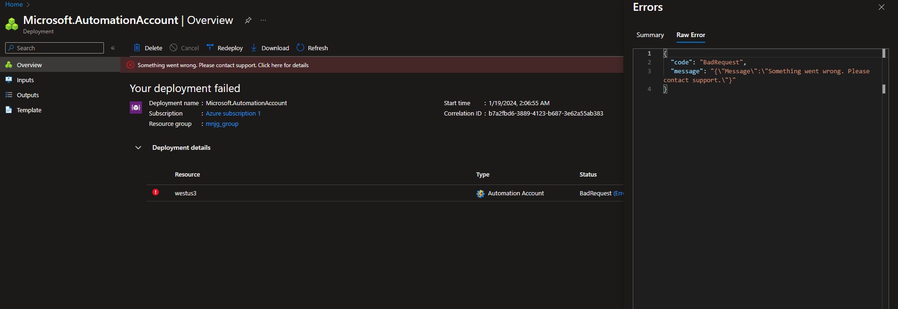Click the Overview cubes icon in sidebar
Image resolution: width=898 pixels, height=309 pixels.
[8, 65]
